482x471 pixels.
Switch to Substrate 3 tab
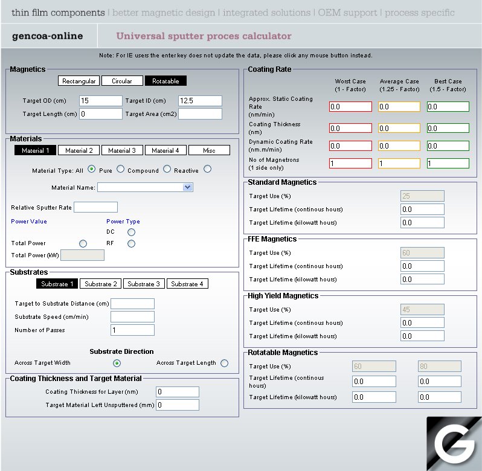point(144,284)
